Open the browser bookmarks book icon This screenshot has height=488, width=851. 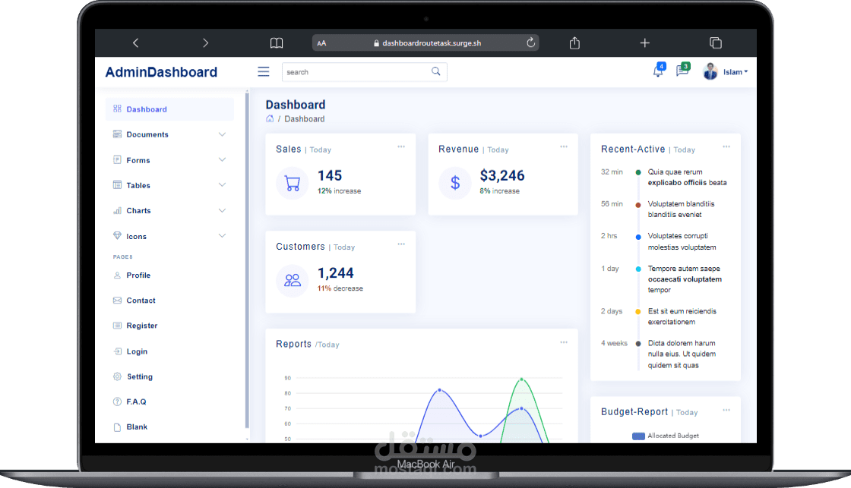click(x=277, y=43)
